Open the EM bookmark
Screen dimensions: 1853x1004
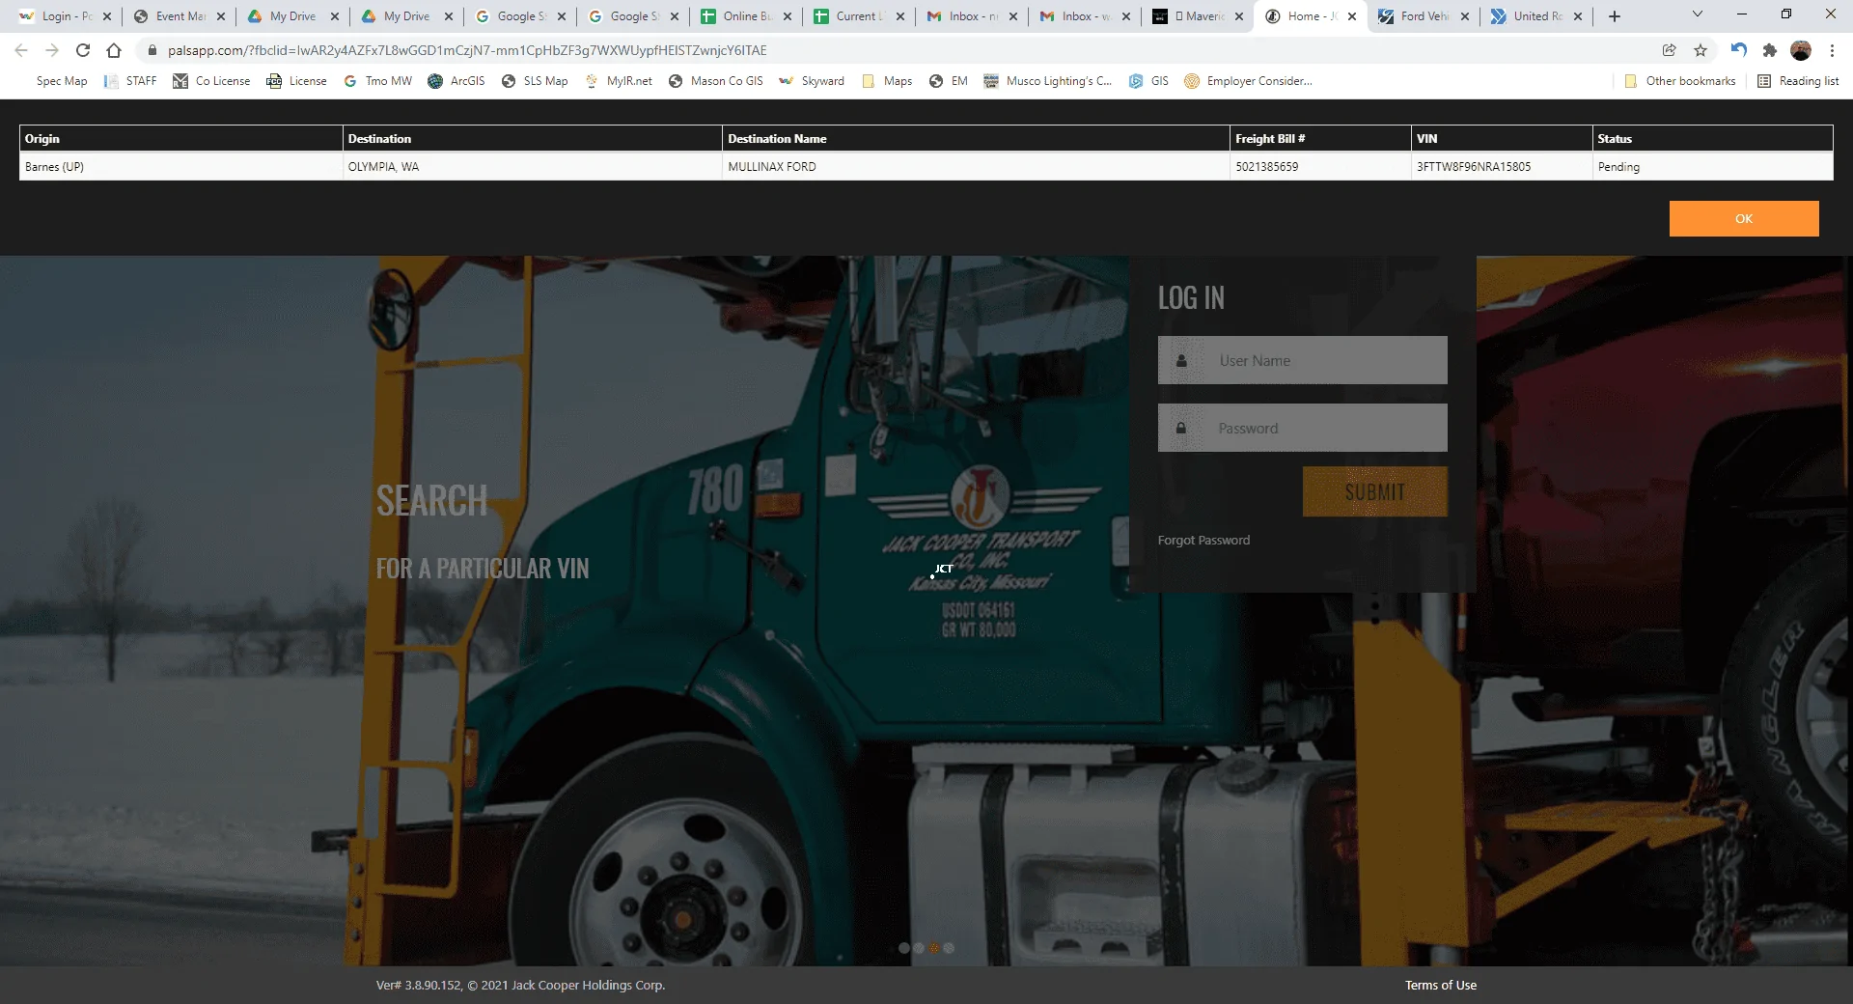click(x=949, y=81)
